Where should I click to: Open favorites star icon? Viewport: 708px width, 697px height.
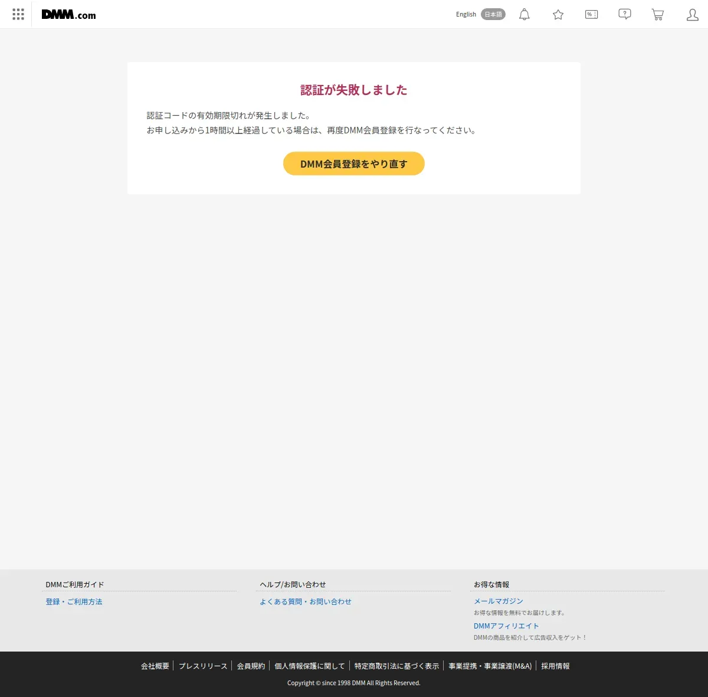click(x=558, y=14)
